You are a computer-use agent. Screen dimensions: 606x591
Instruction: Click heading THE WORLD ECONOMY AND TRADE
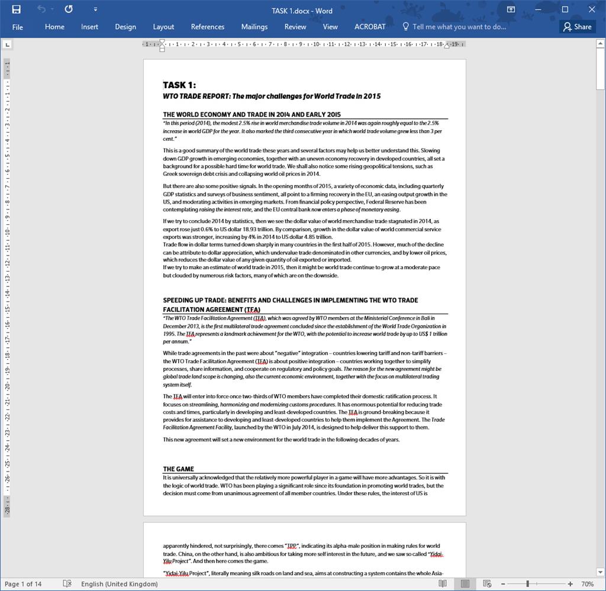252,114
